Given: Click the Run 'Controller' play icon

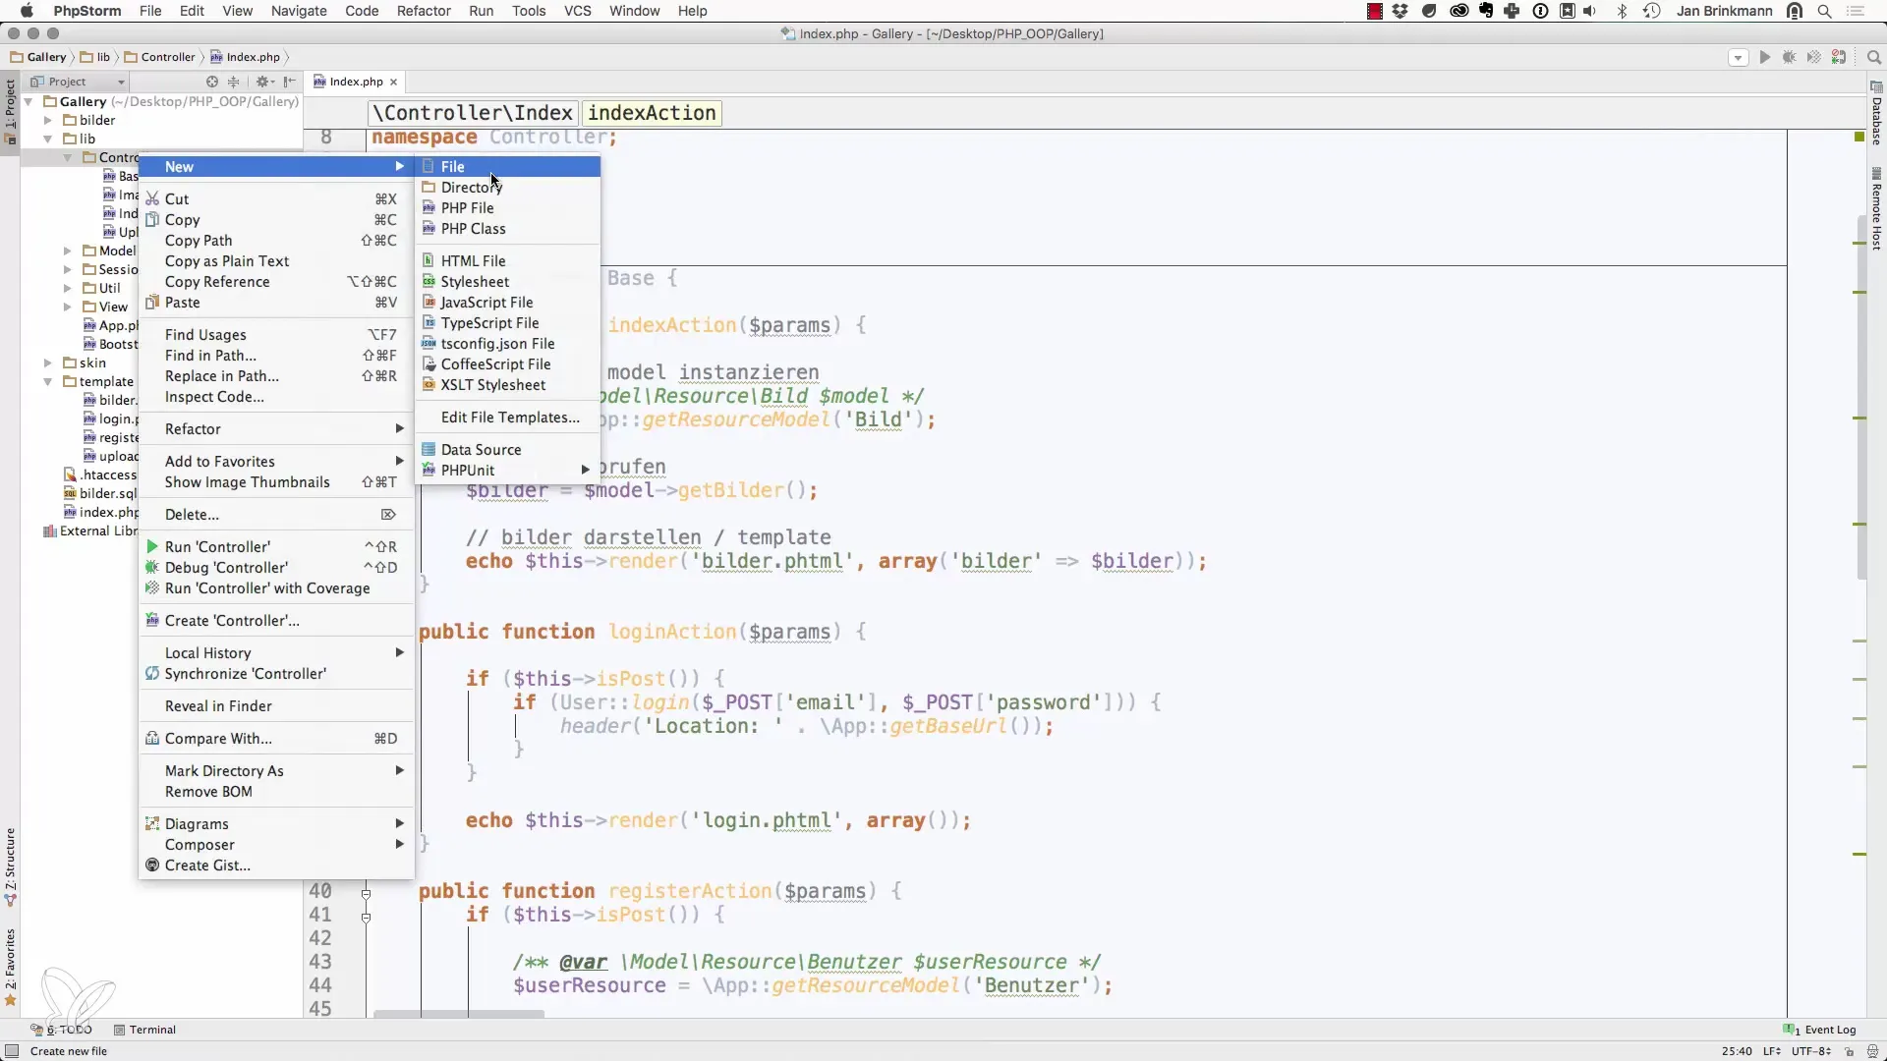Looking at the screenshot, I should coord(152,547).
